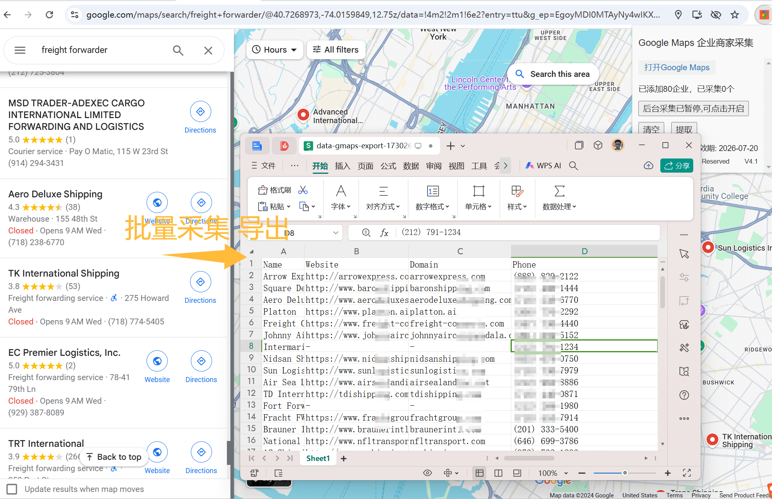This screenshot has height=499, width=772.
Task: Click the Format Painter (格式刷) tool
Action: click(x=275, y=190)
